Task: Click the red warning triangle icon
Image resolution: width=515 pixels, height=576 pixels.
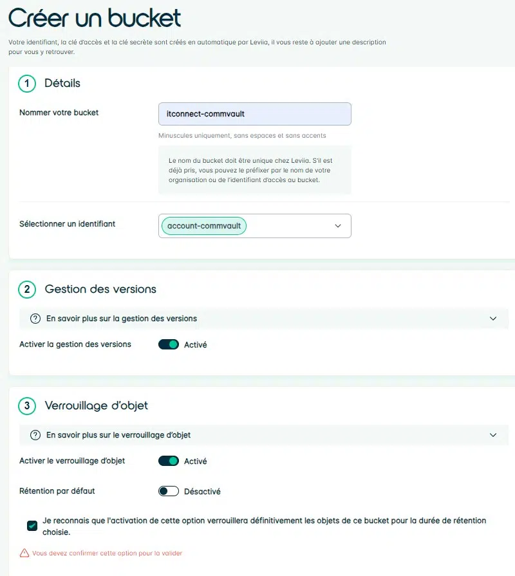Action: 24,553
